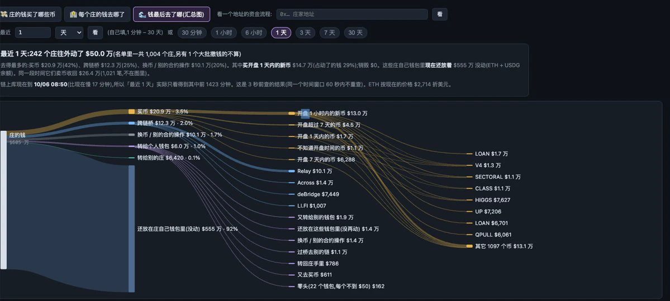
Task: Focus the 庄家地址 input field
Action: coord(351,14)
